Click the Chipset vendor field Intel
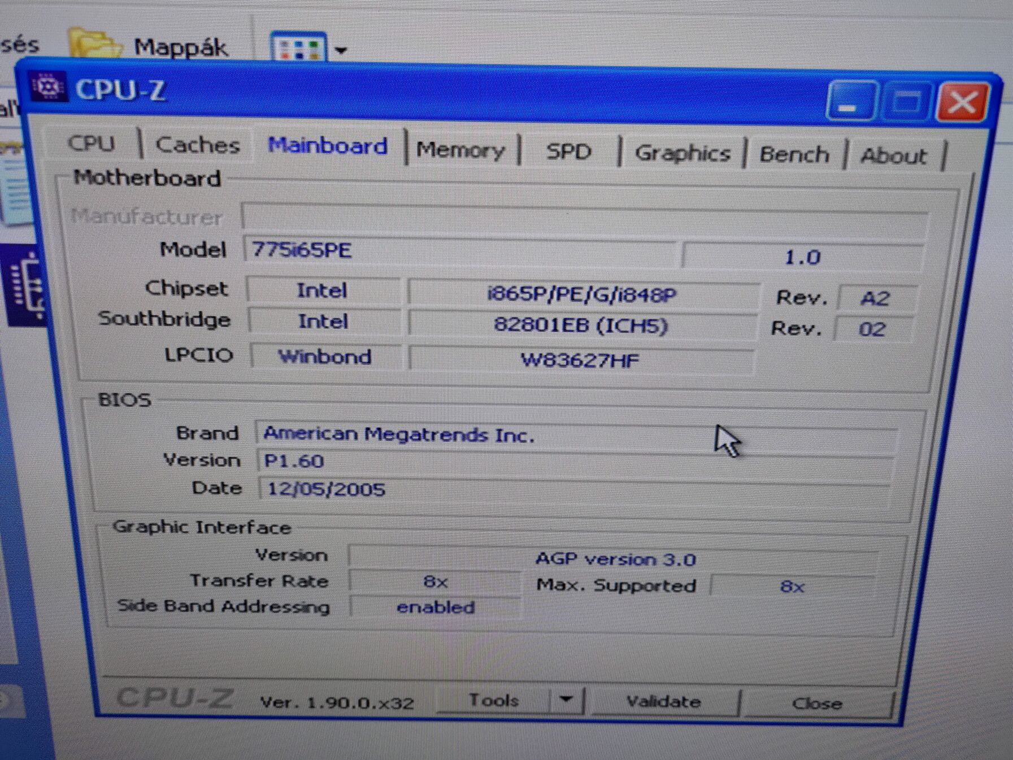The image size is (1013, 760). tap(323, 290)
